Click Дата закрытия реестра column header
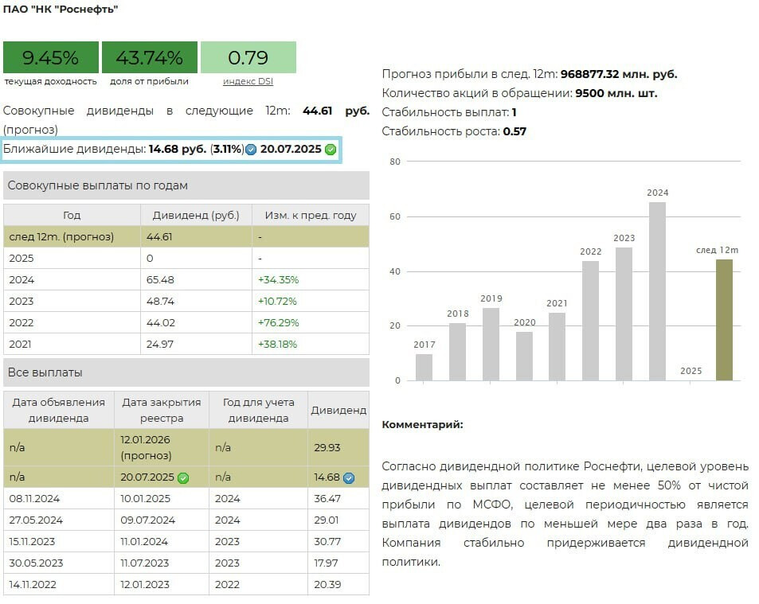 [x=162, y=410]
